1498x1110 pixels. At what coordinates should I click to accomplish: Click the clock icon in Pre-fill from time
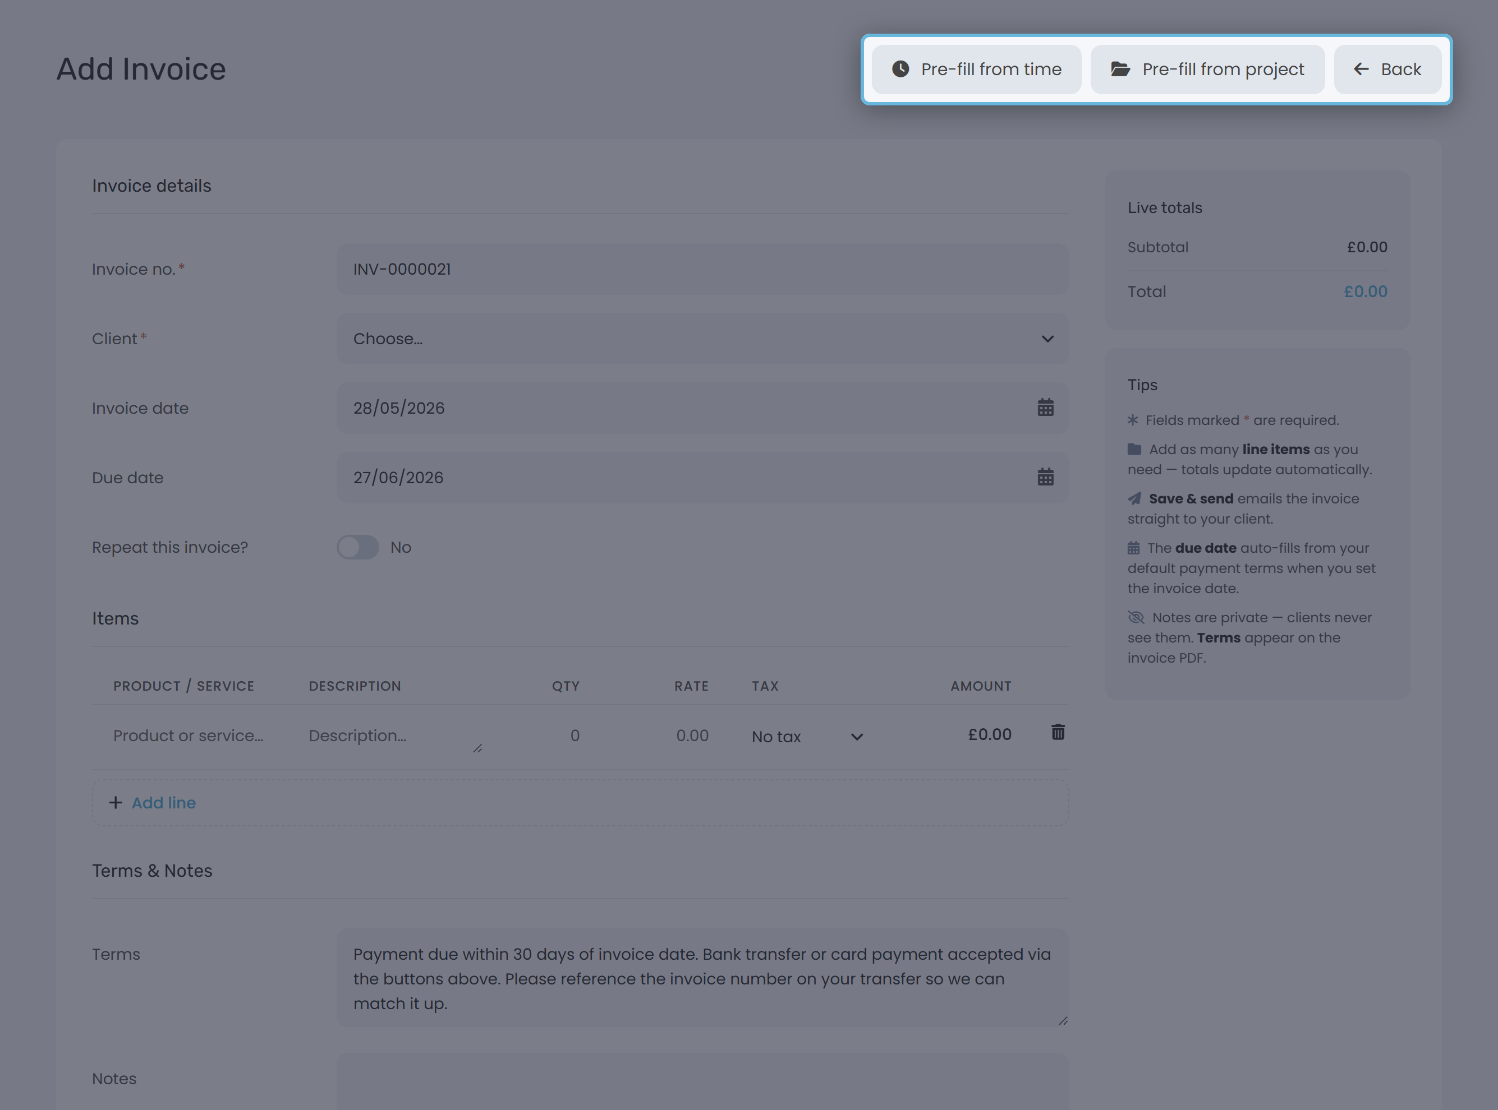pos(900,69)
